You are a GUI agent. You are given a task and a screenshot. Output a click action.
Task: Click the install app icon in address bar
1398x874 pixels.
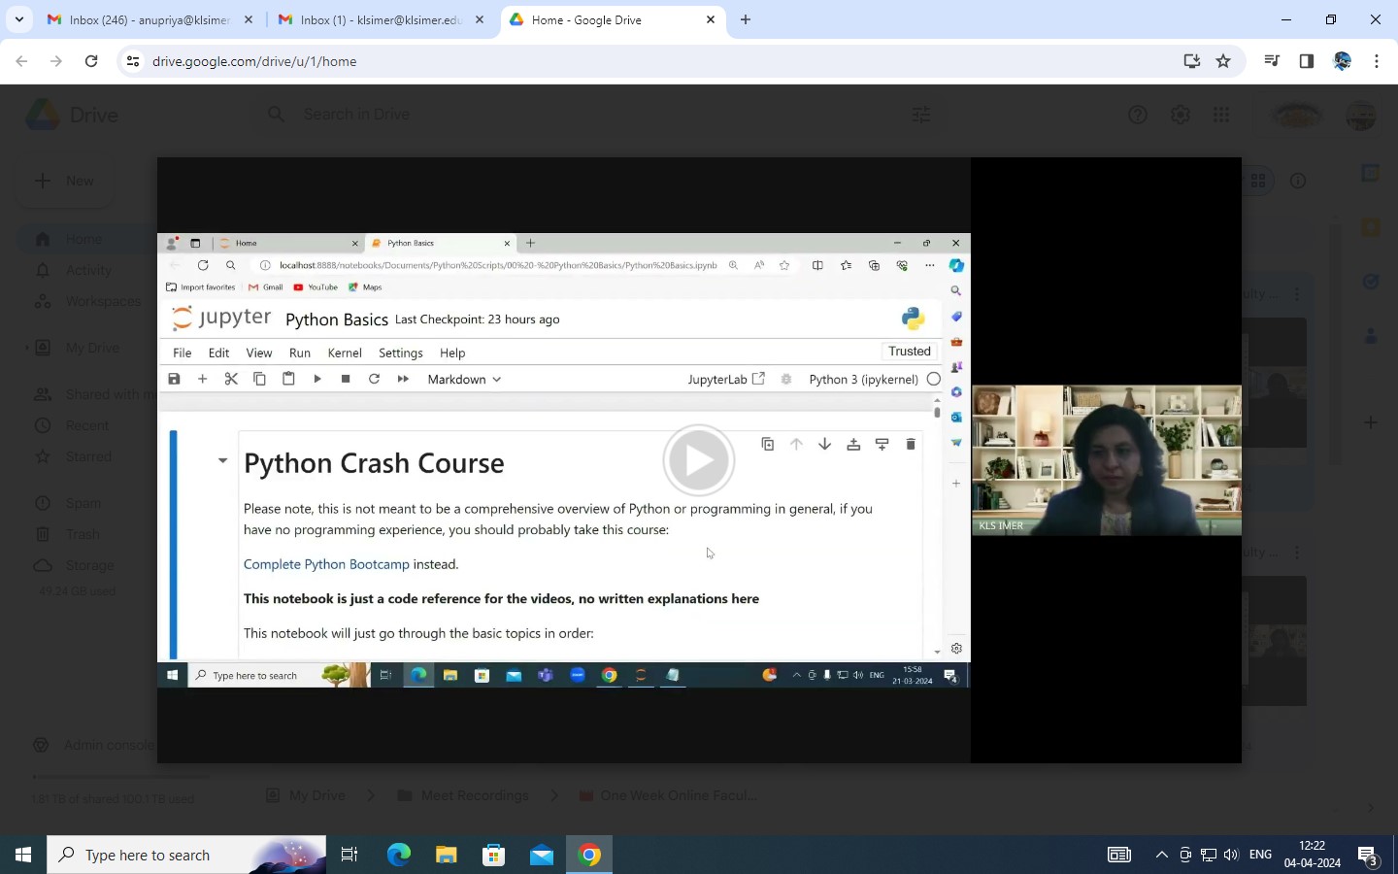click(x=1191, y=61)
